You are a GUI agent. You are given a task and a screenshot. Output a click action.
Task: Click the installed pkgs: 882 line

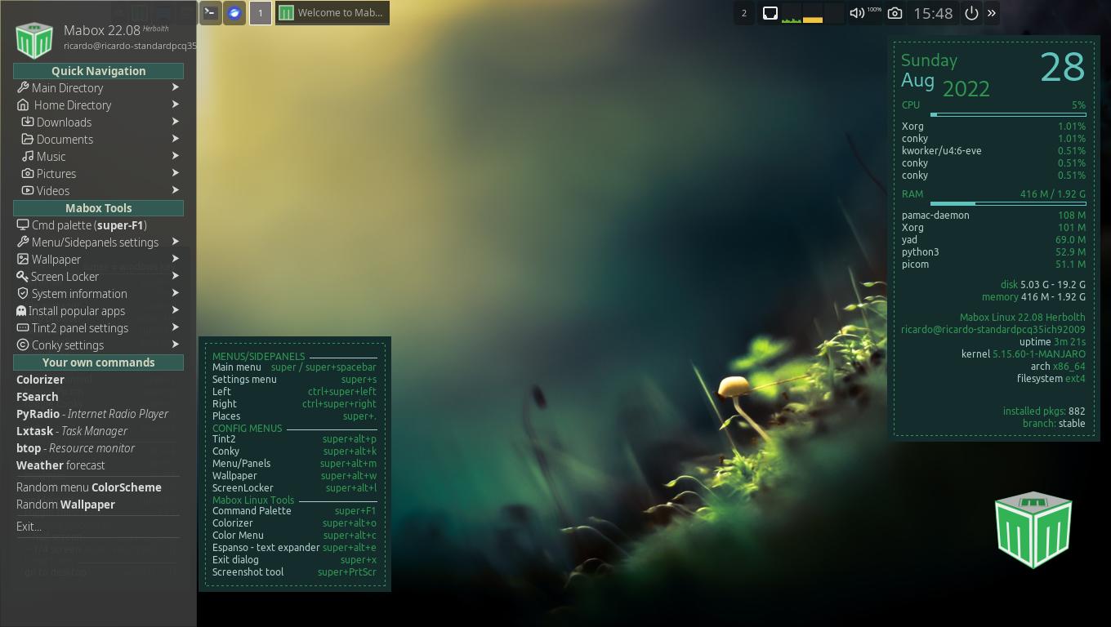pos(1044,411)
